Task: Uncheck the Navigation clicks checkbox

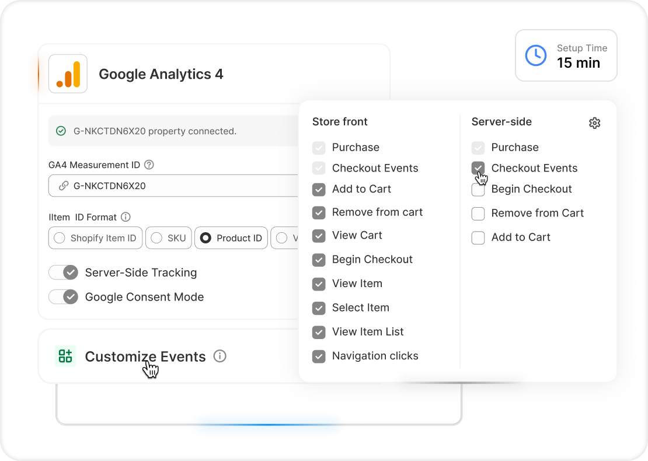Action: point(319,356)
